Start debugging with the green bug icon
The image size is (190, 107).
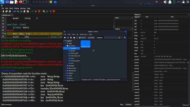(x=44, y=11)
